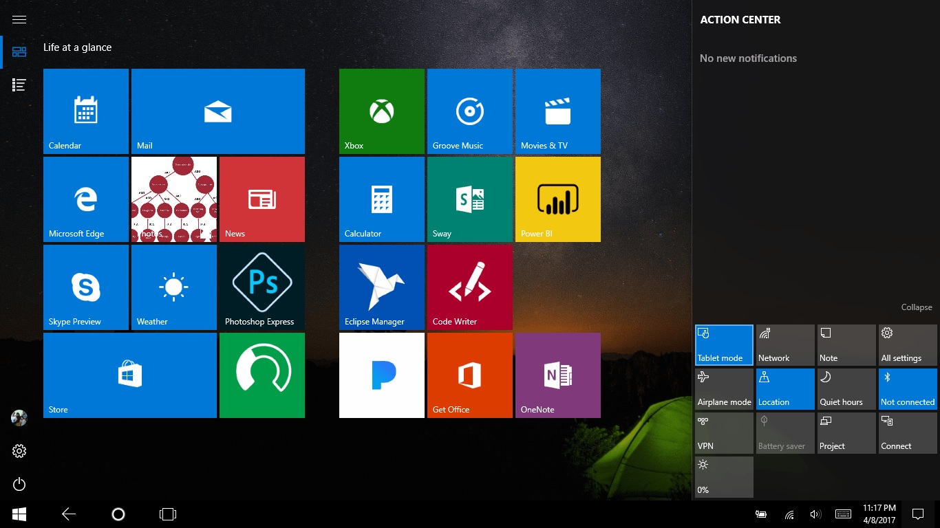Expand the Start menu hamburger
The image size is (940, 528).
(x=19, y=19)
